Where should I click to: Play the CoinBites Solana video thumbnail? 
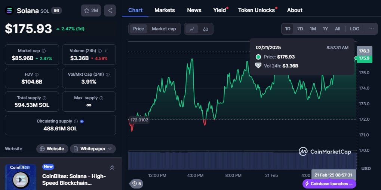pyautogui.click(x=21, y=180)
